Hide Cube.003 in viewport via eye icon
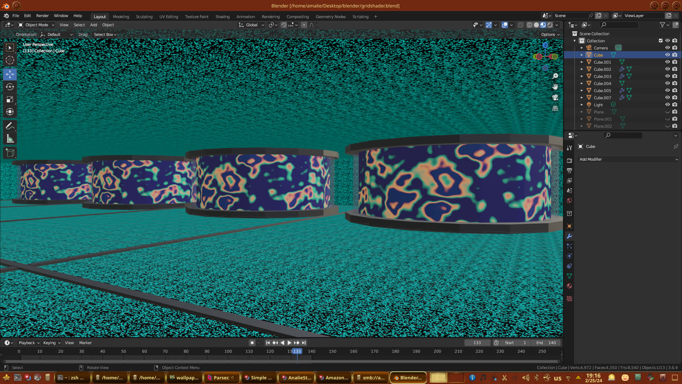 click(667, 76)
